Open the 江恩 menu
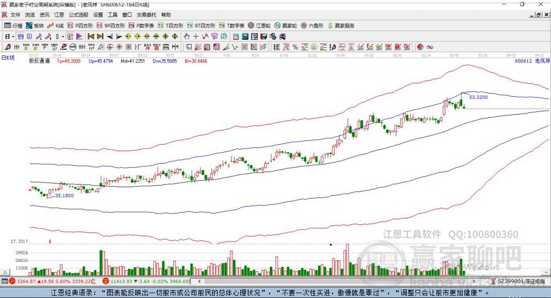Image resolution: width=551 pixels, height=298 pixels. (x=59, y=15)
